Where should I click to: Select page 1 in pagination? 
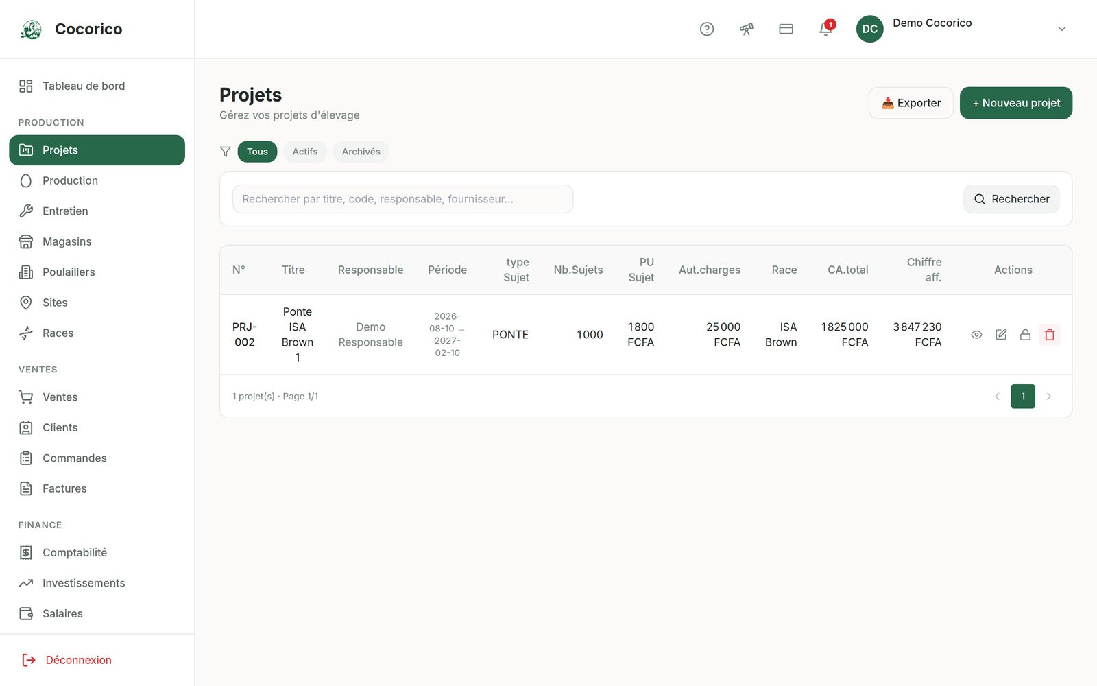tap(1023, 397)
